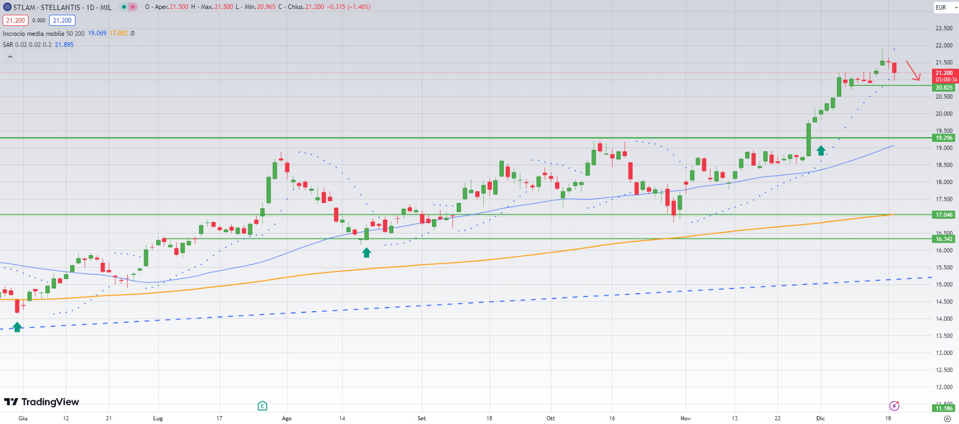Click the daily change -0.315 (-1.46%) value
Image resolution: width=959 pixels, height=424 pixels.
(350, 7)
